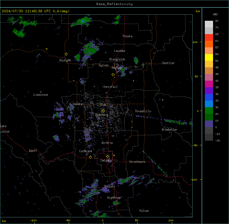Click the yellow v marker northwest of RockyMH
Viewport: 229px width, 224px height.
pyautogui.click(x=46, y=49)
